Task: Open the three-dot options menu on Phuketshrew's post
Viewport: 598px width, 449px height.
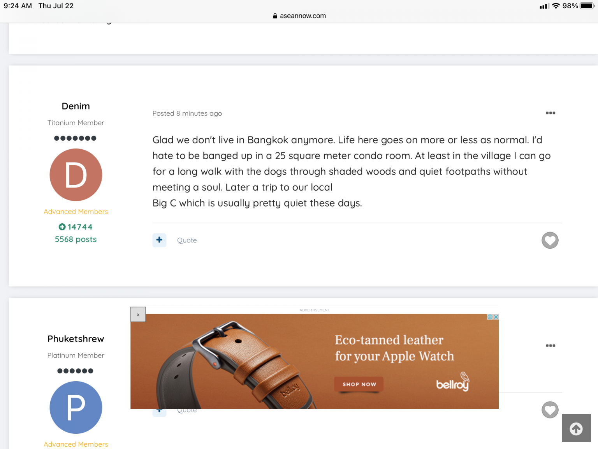Action: click(x=550, y=346)
